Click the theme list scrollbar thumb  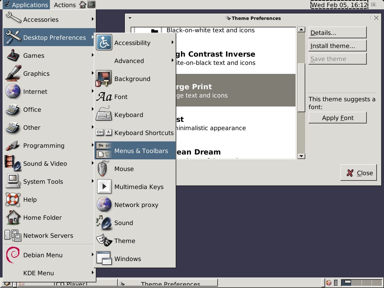pos(301,87)
